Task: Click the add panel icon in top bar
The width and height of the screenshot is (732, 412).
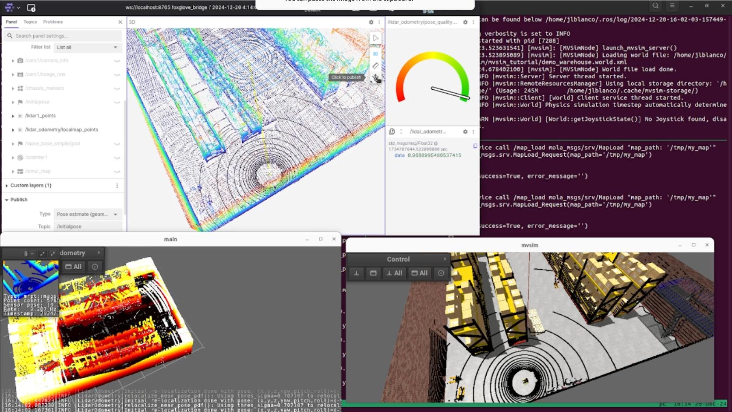Action: 31,7
